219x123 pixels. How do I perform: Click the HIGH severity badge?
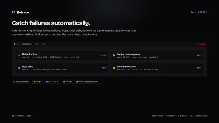tap(103, 55)
